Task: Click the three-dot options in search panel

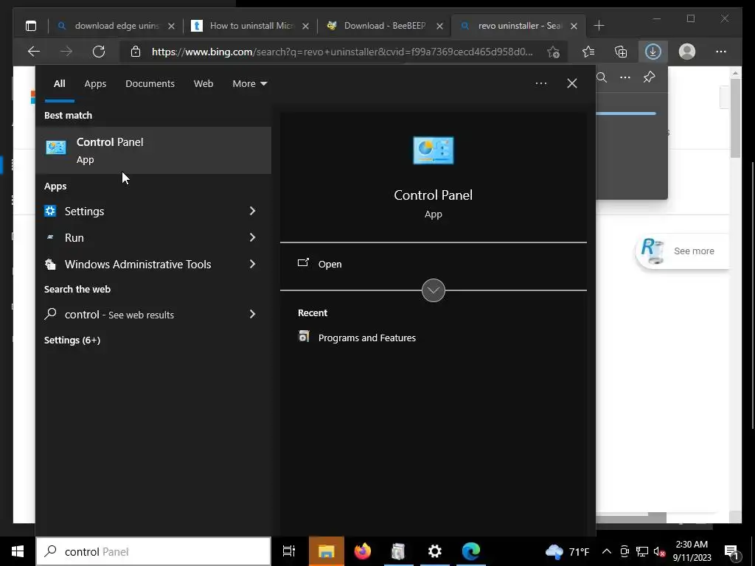Action: 540,83
